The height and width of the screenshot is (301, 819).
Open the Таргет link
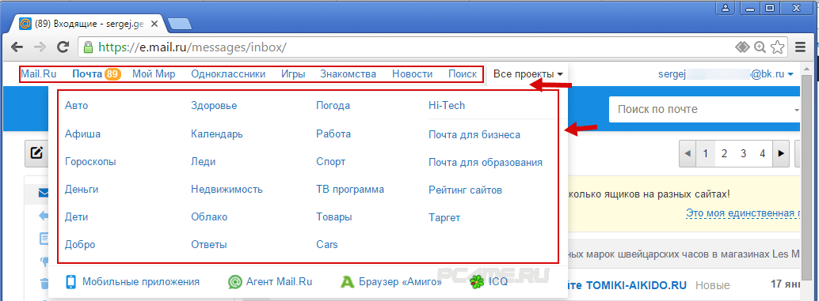444,218
